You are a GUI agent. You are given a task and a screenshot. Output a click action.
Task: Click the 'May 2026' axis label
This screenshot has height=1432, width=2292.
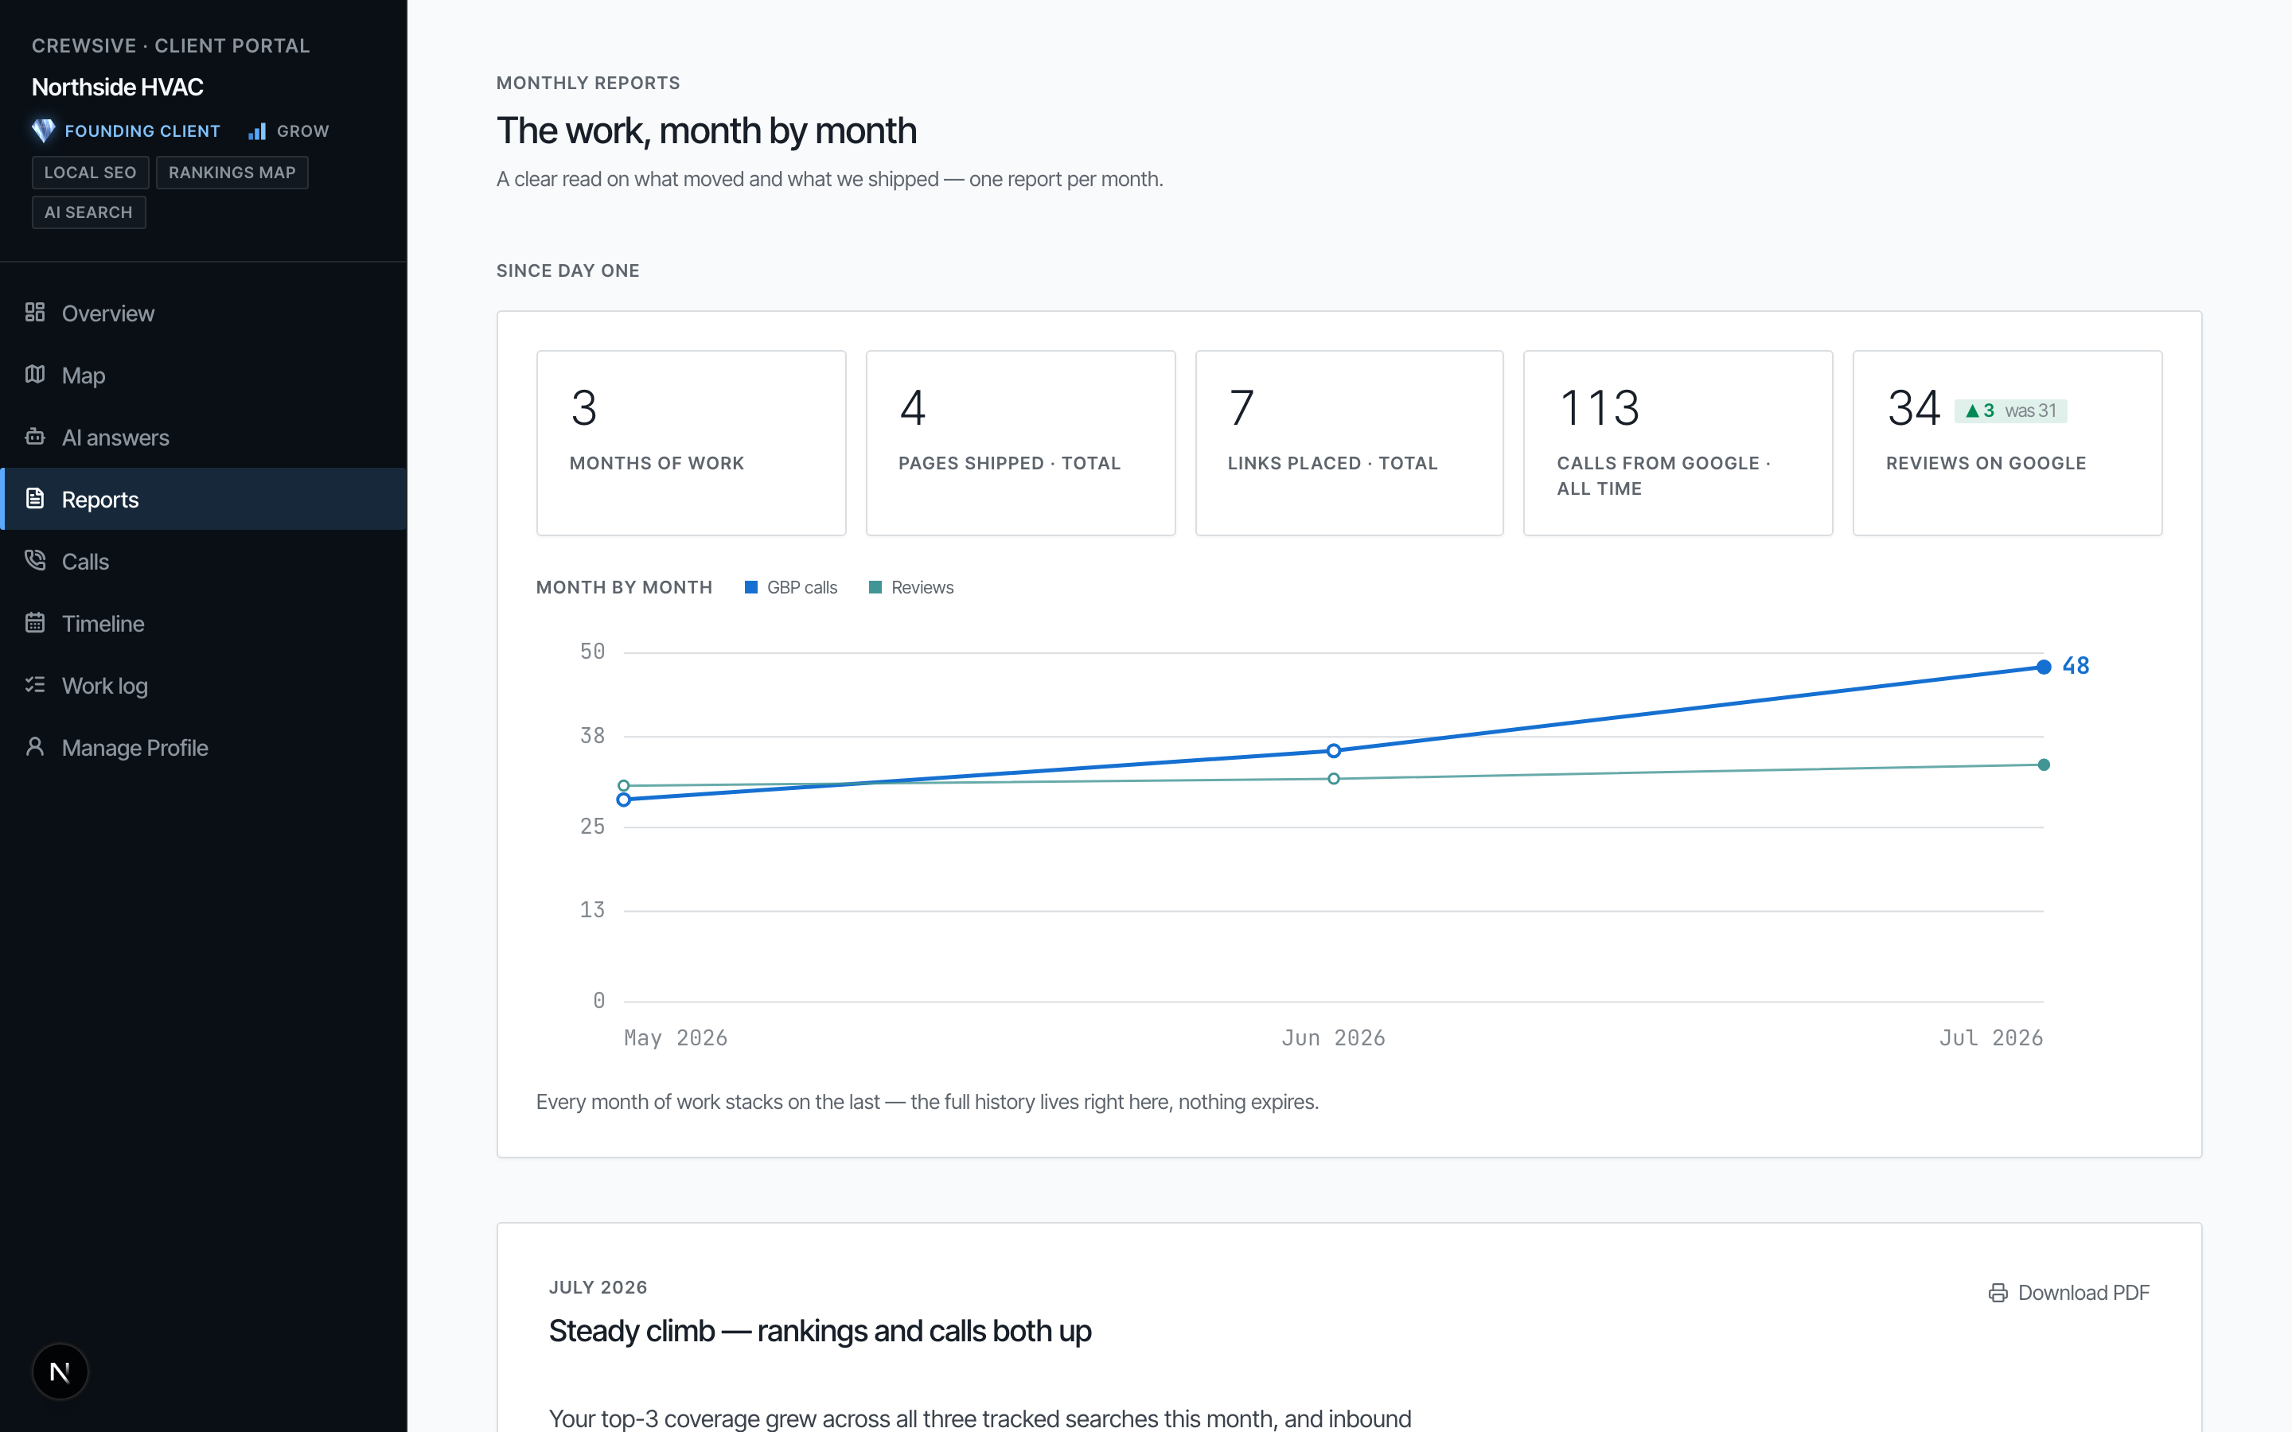tap(676, 1038)
